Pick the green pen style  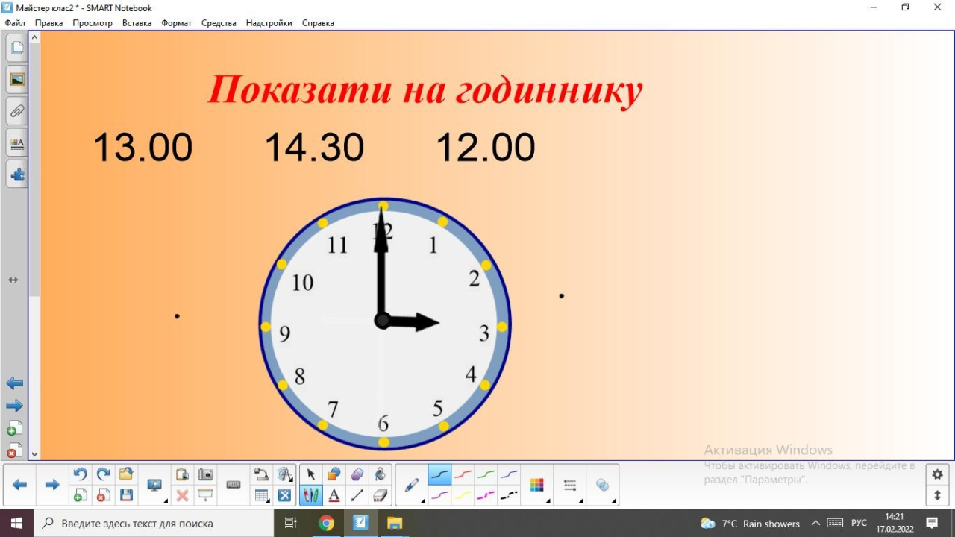pyautogui.click(x=486, y=474)
